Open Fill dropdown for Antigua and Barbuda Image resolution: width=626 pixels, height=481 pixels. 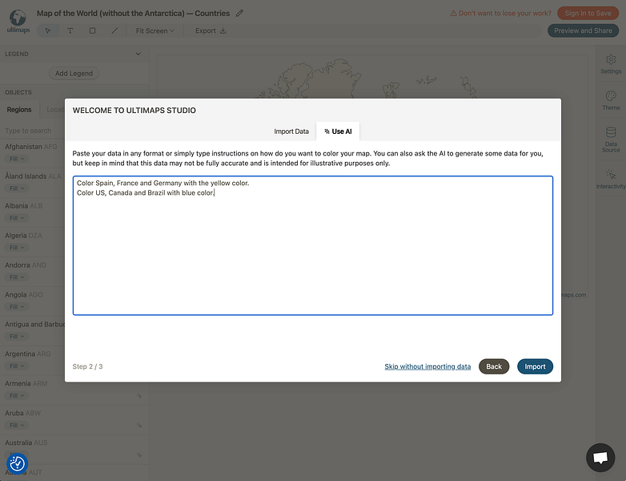click(x=17, y=336)
